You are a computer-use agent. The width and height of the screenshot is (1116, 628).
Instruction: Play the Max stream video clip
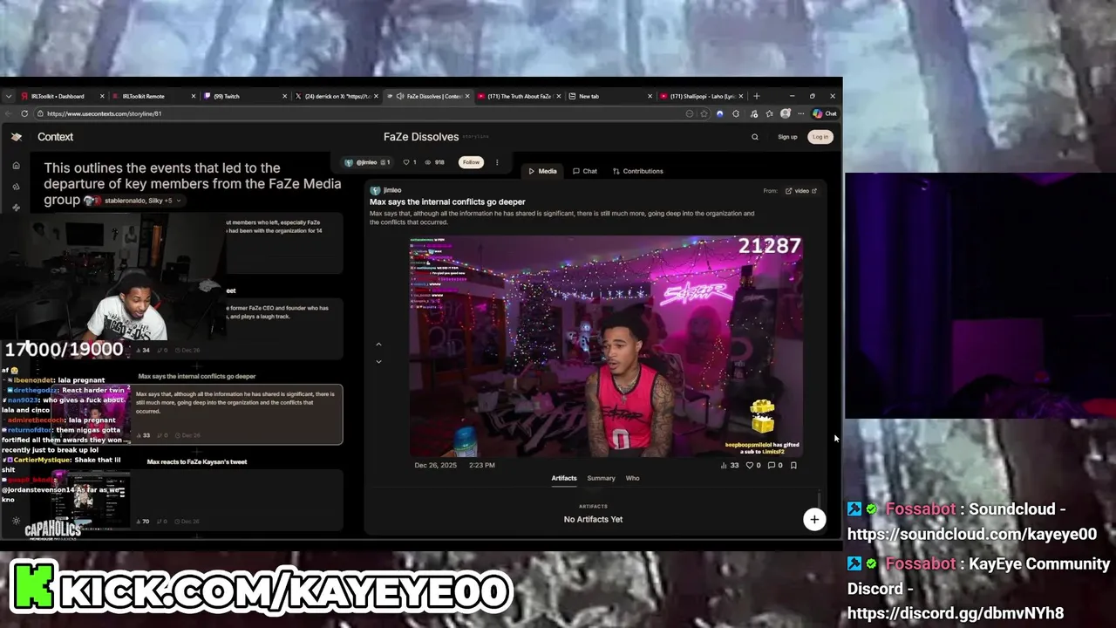[606, 346]
